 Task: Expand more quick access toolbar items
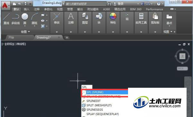[30, 4]
